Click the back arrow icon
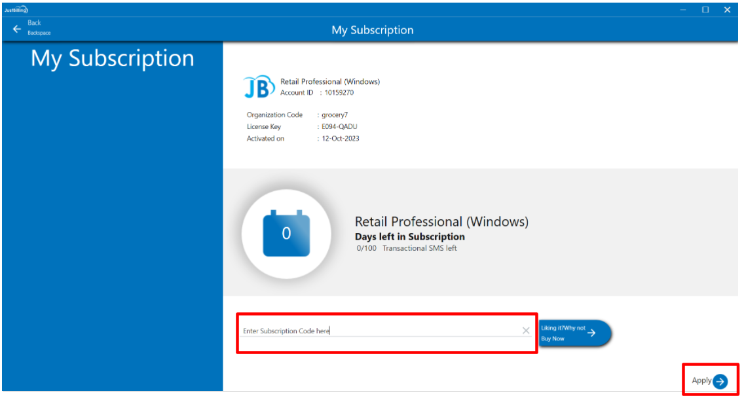The height and width of the screenshot is (400, 744). (x=17, y=29)
